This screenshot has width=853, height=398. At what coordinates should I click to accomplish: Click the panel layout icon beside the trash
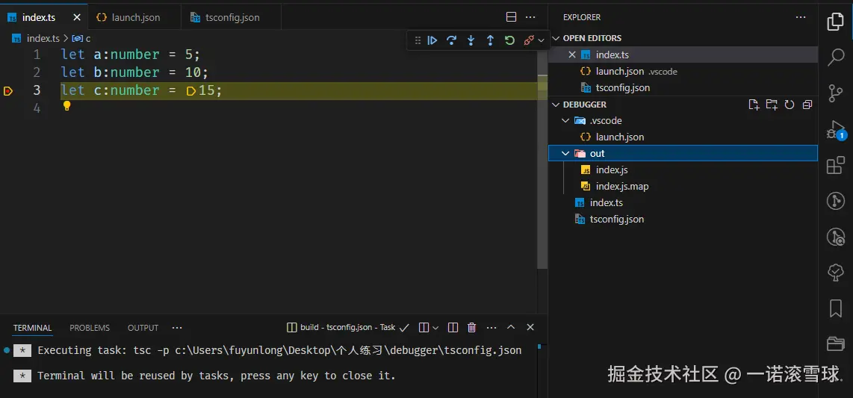point(453,327)
